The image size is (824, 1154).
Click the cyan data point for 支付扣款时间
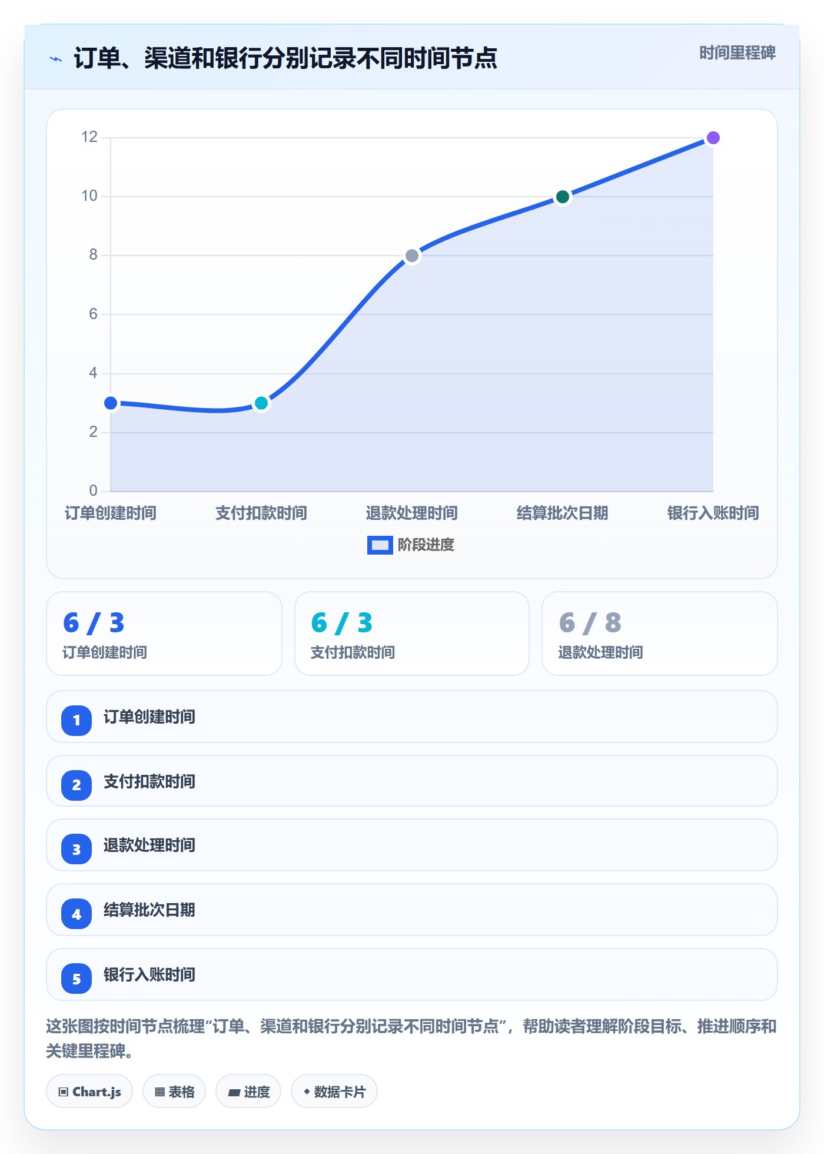pyautogui.click(x=261, y=403)
